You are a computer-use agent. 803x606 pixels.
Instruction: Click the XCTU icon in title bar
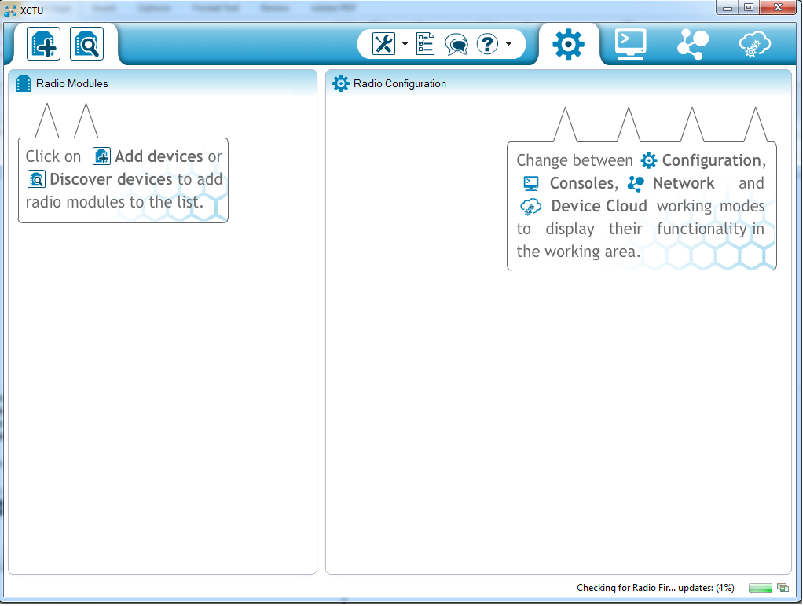(x=10, y=10)
